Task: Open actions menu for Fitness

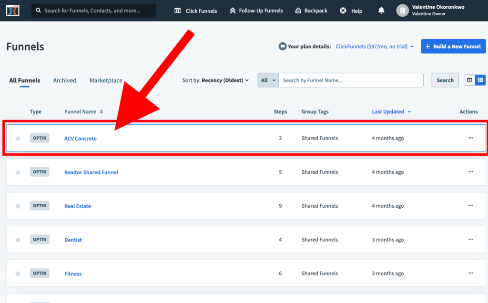Action: 470,273
